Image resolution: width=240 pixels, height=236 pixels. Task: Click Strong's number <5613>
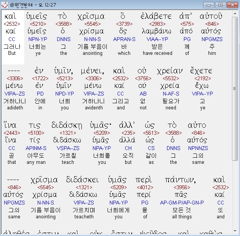(x=151, y=133)
